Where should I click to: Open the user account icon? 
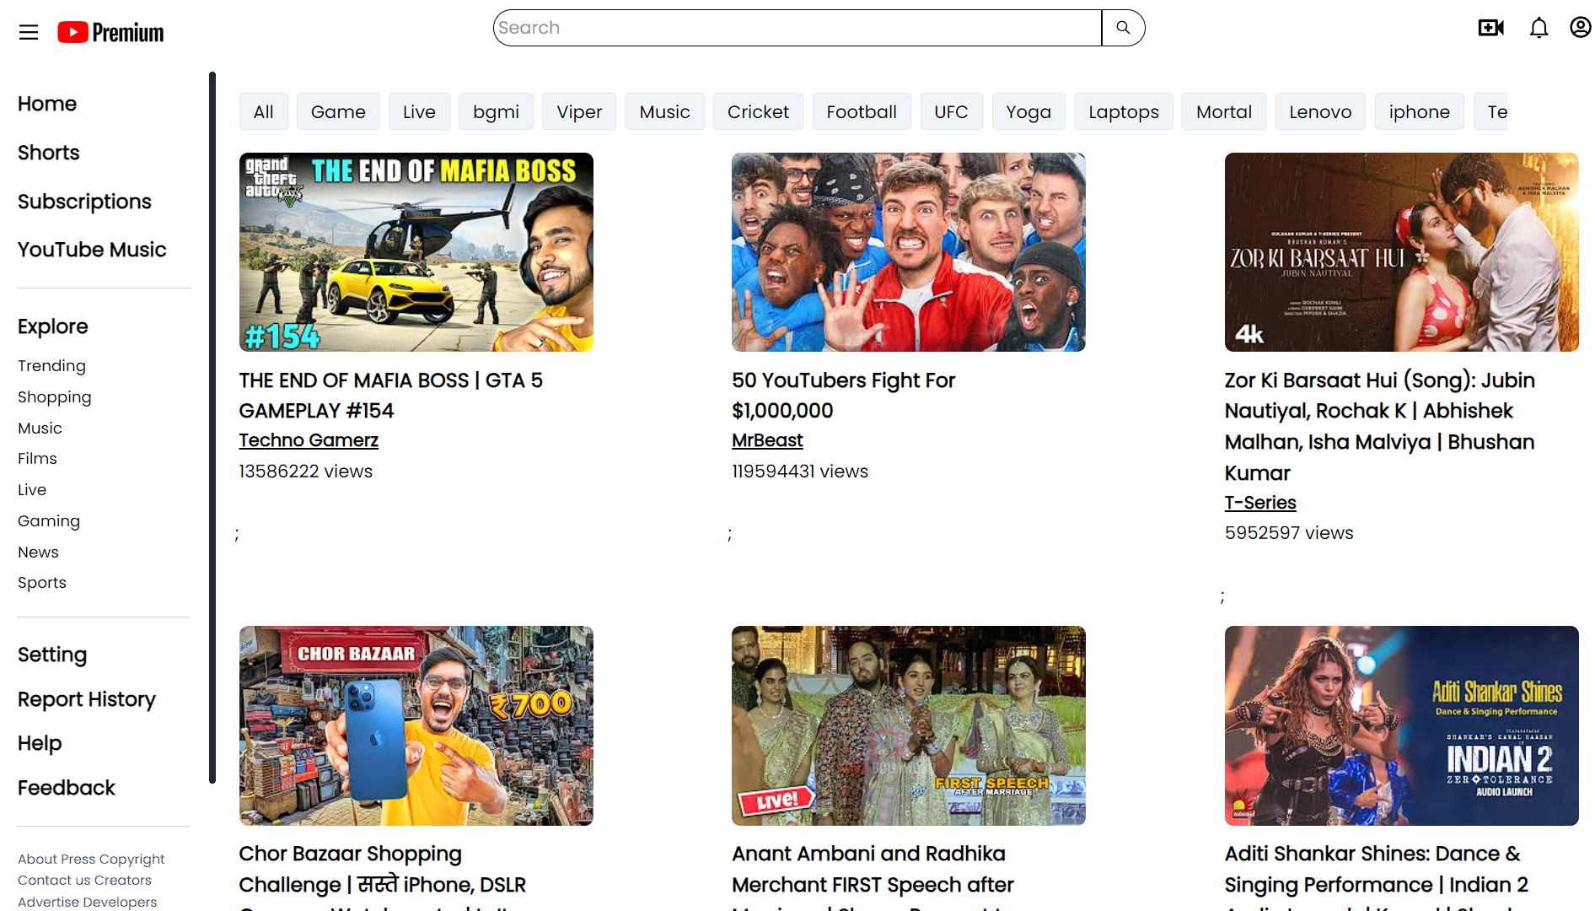coord(1580,28)
